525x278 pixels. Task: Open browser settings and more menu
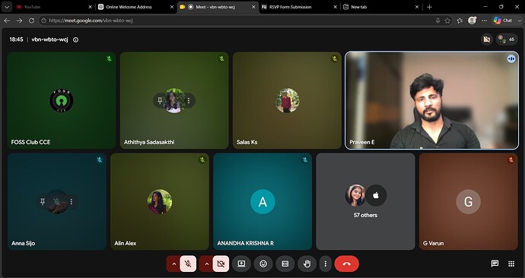(x=485, y=21)
